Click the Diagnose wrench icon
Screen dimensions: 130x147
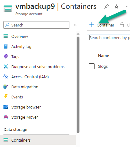point(6,67)
